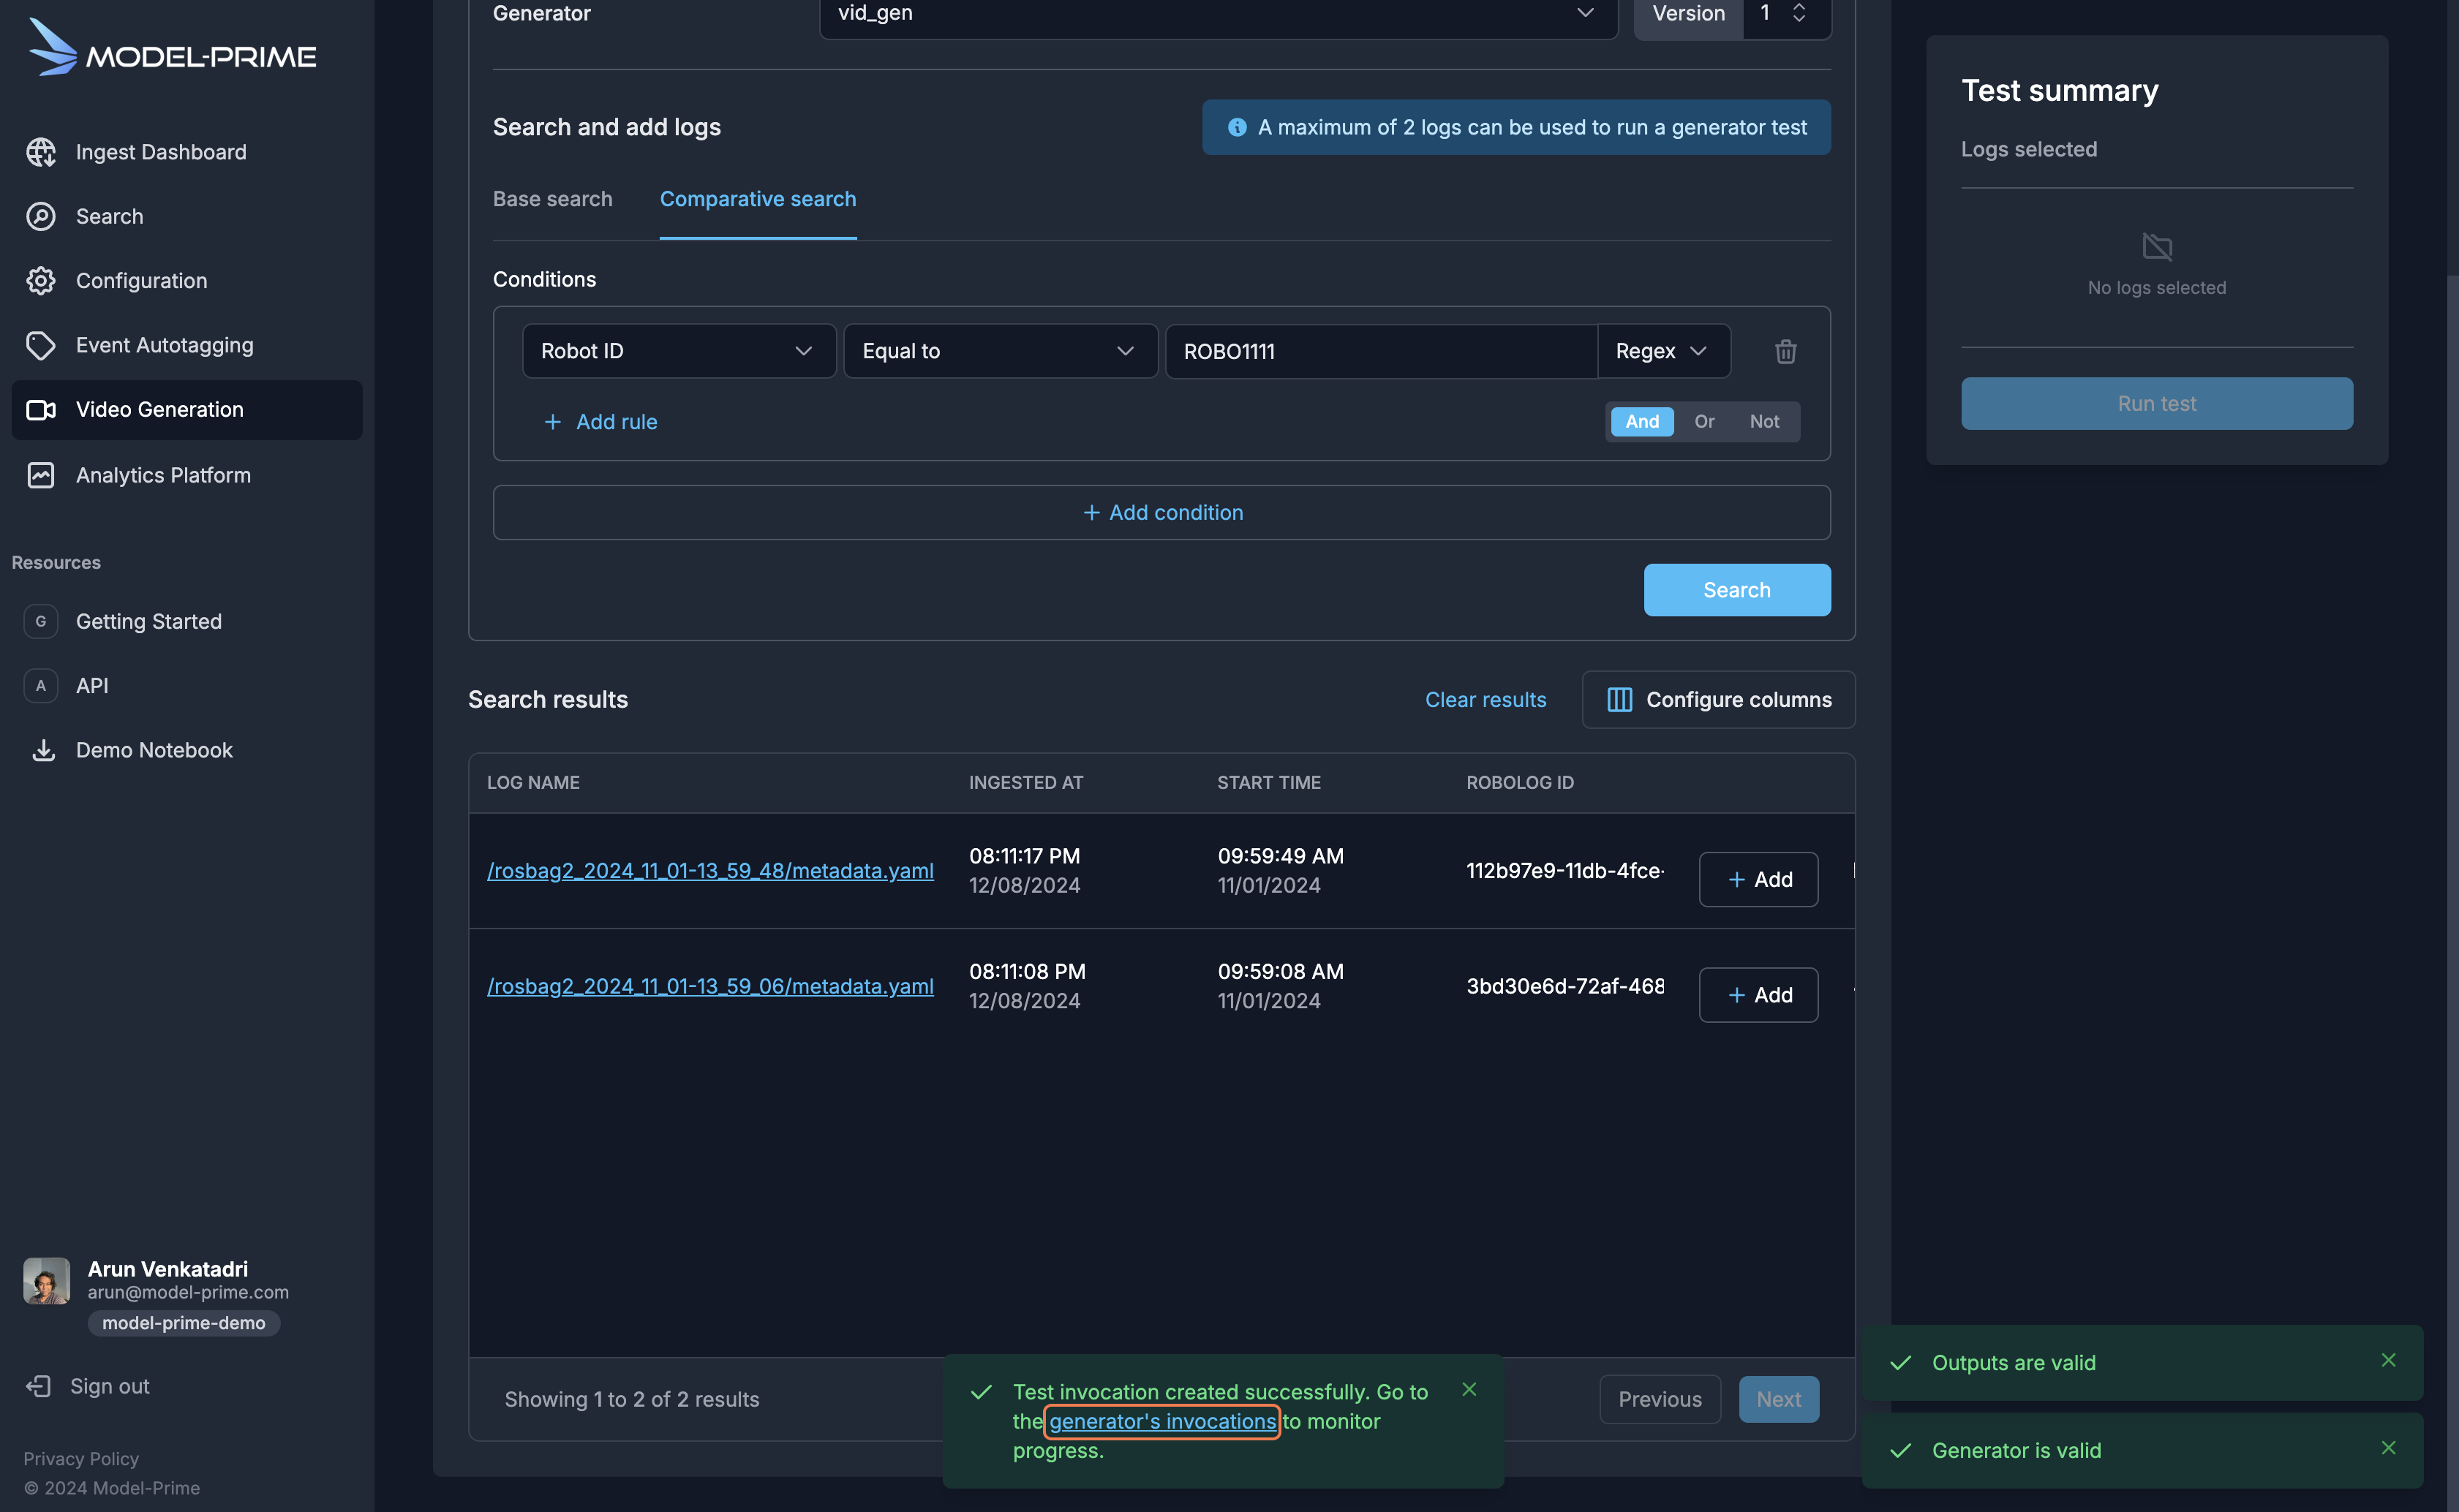Add the rosbag2 13_59_06 log
2459x1512 pixels.
point(1759,995)
